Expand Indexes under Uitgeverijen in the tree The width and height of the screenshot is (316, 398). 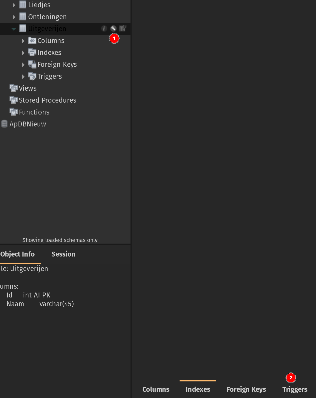coord(23,53)
